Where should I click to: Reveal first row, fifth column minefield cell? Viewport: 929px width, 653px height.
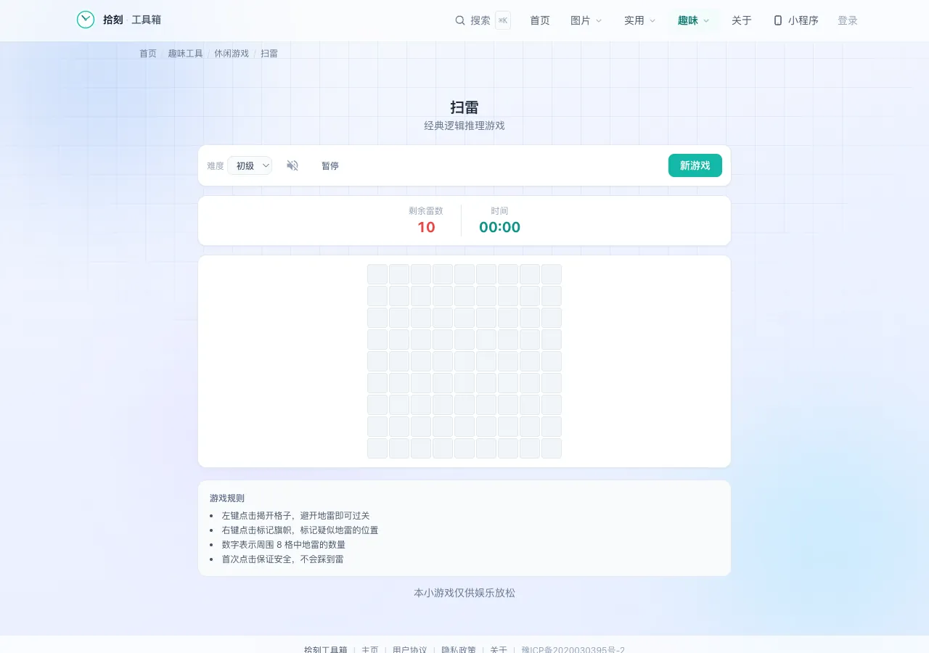click(464, 274)
